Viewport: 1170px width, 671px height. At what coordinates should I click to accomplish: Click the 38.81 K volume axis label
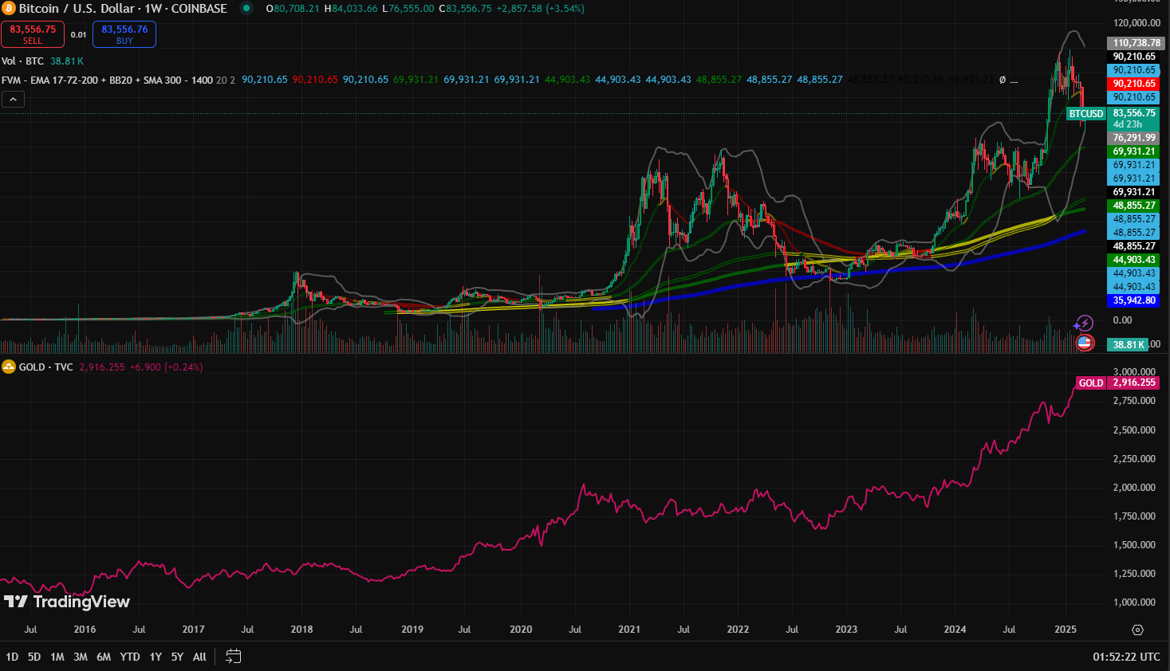pyautogui.click(x=1129, y=344)
